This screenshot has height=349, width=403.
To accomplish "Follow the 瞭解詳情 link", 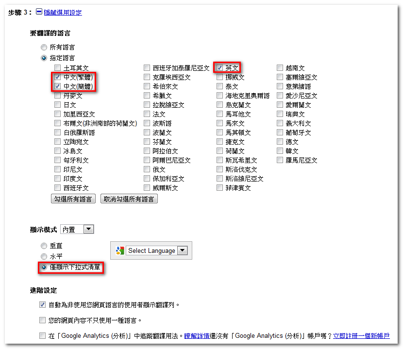I will tap(197, 336).
